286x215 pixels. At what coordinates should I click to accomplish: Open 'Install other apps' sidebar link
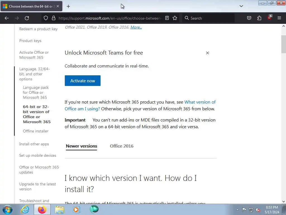pyautogui.click(x=34, y=144)
